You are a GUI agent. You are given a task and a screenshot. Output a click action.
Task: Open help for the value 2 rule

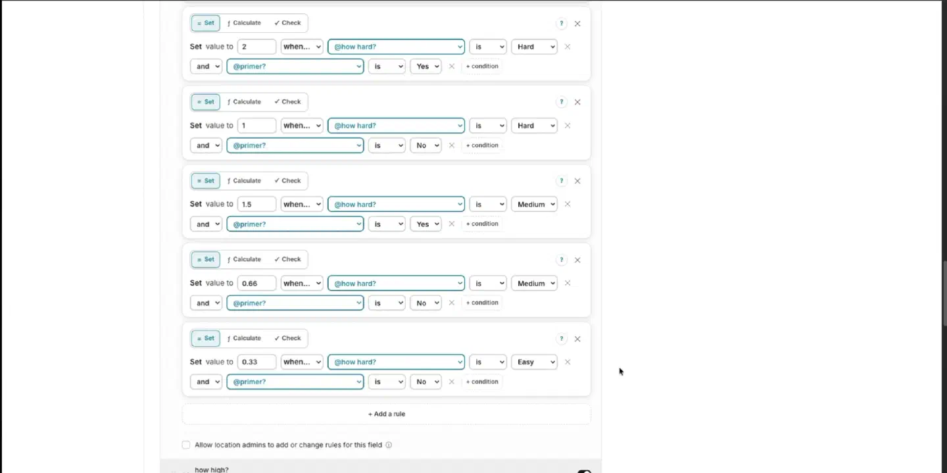coord(561,23)
